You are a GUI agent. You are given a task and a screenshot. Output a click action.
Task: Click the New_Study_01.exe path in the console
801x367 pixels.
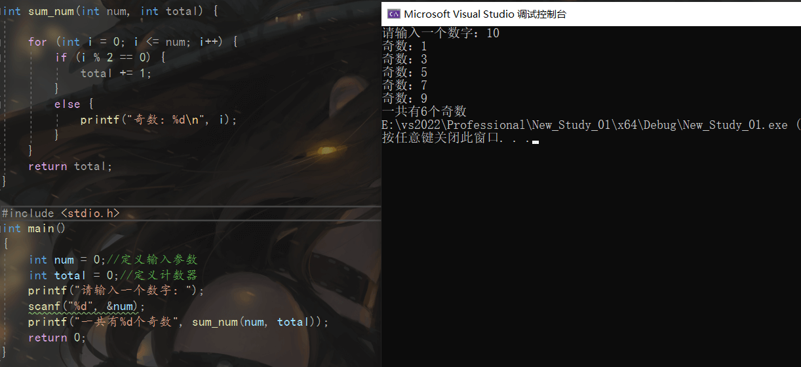735,124
